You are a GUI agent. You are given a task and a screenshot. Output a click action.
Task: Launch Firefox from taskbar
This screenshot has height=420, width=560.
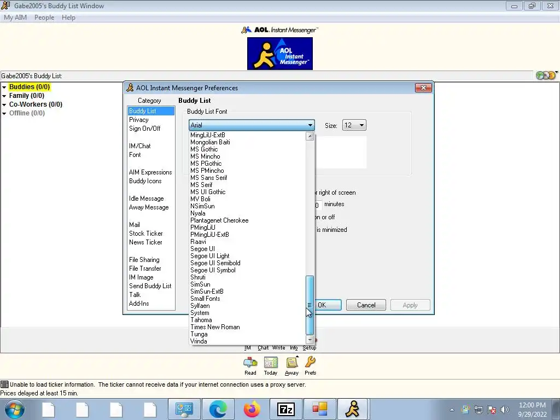click(252, 409)
